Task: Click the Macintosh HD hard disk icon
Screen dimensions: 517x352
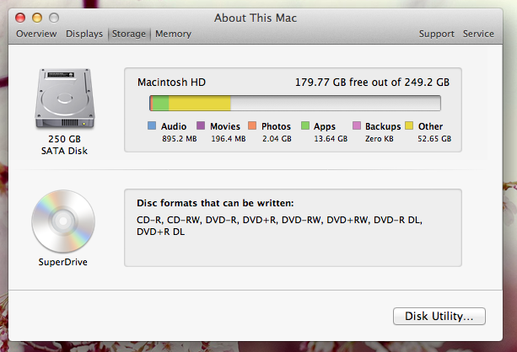Action: [65, 99]
